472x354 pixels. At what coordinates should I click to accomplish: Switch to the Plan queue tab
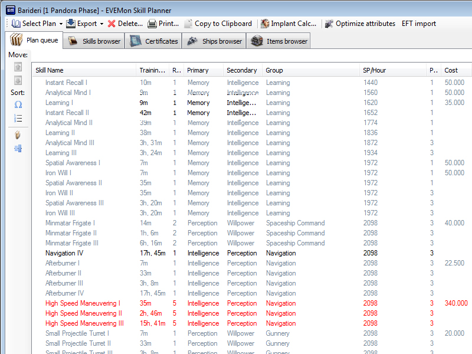[34, 40]
